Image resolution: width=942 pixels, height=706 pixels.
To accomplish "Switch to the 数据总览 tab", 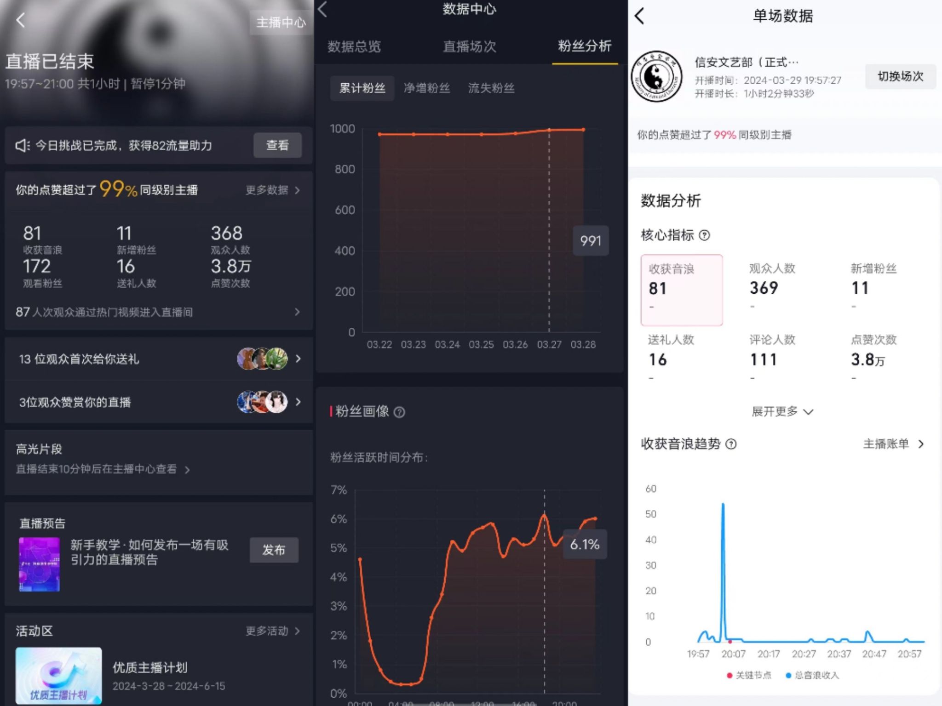I will tap(354, 46).
